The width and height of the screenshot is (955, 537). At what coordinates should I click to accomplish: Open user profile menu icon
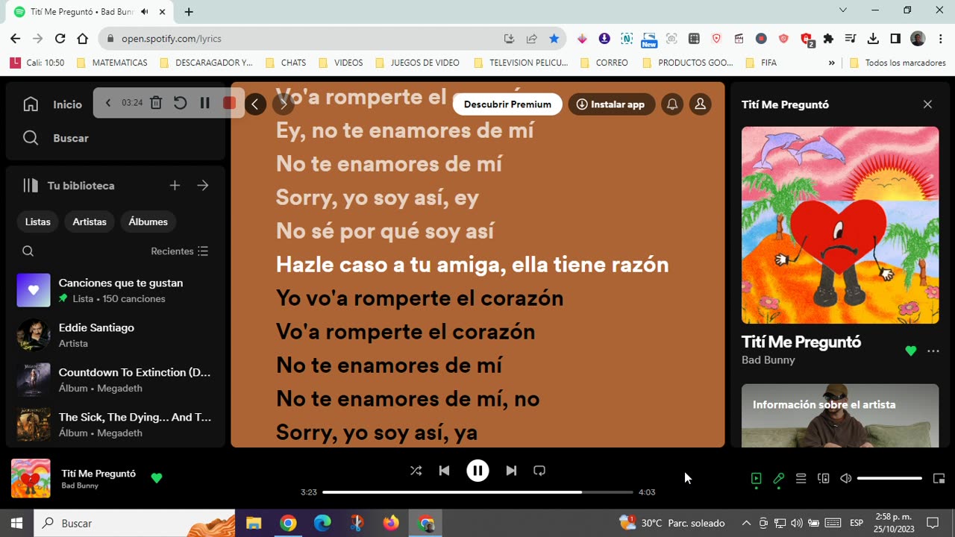(701, 104)
